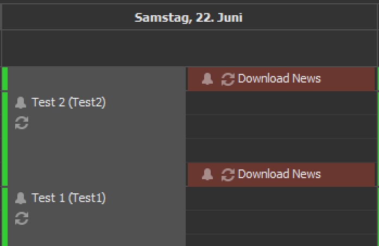Click bell icon on lower Download News event
The width and height of the screenshot is (379, 246).
click(207, 174)
